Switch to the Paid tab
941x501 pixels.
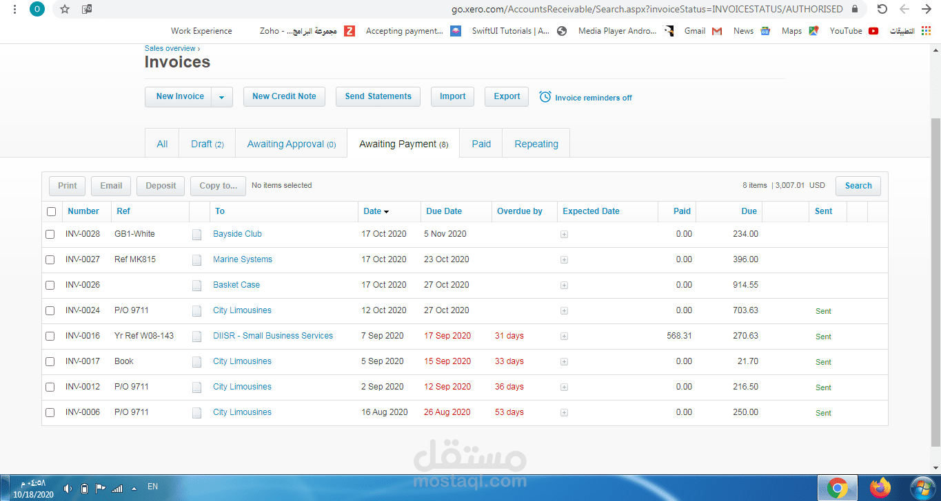480,143
